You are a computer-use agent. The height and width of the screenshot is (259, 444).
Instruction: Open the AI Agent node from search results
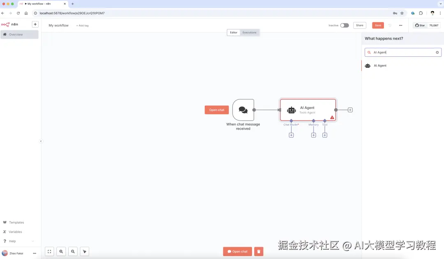pos(380,65)
